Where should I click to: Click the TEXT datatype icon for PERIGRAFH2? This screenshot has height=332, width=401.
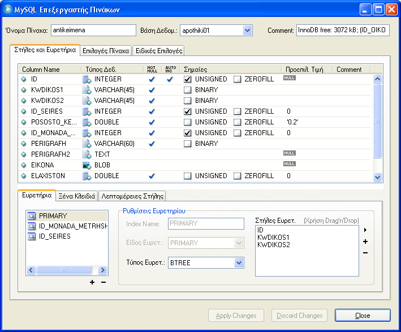point(87,154)
